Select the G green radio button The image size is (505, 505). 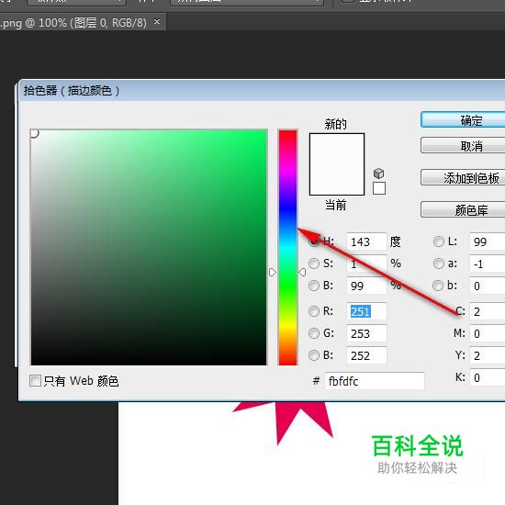[314, 333]
